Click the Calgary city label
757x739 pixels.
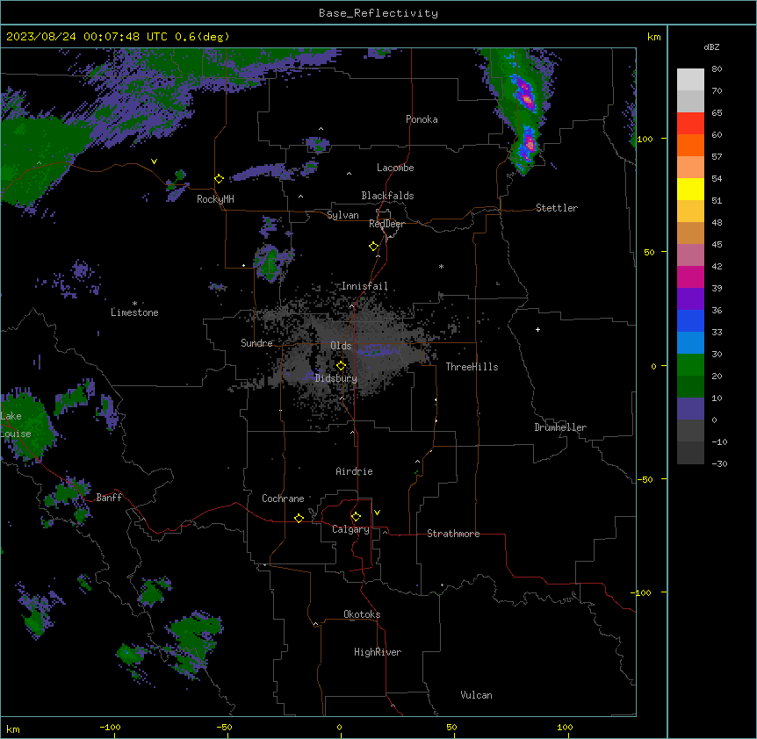(350, 529)
